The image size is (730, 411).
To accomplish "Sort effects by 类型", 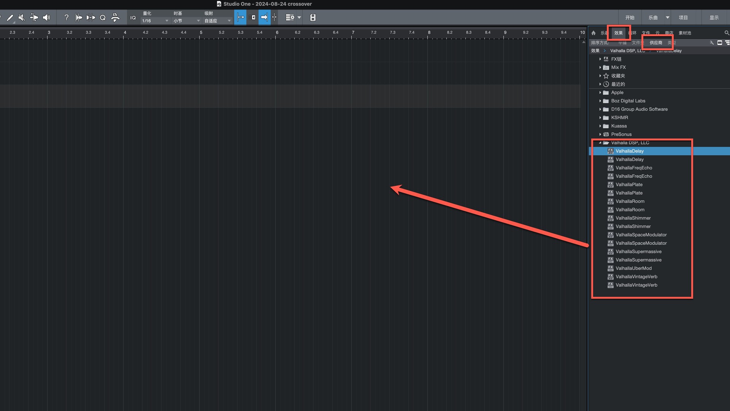I will (x=671, y=43).
